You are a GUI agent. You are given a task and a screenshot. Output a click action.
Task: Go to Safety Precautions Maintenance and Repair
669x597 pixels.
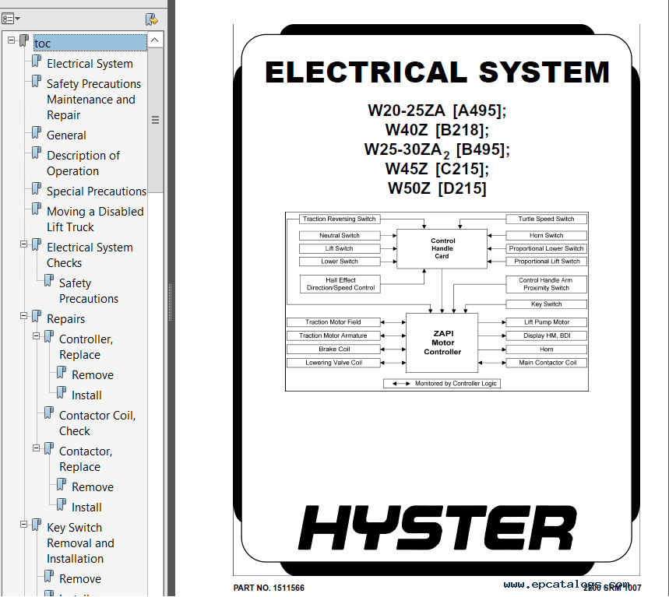pyautogui.click(x=93, y=100)
